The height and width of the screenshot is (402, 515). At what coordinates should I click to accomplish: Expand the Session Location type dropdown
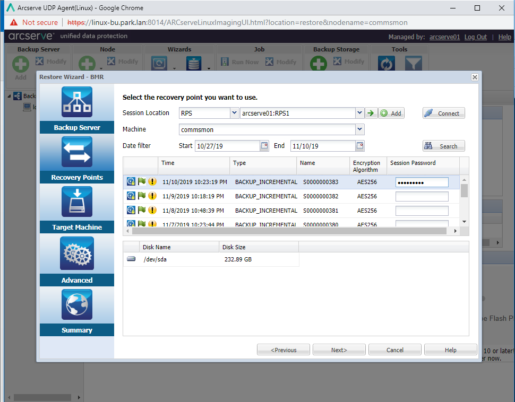pyautogui.click(x=234, y=113)
